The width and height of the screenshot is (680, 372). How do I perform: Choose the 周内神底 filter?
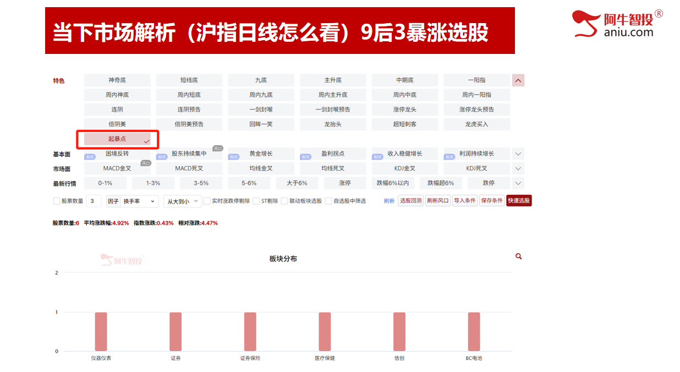pos(117,95)
